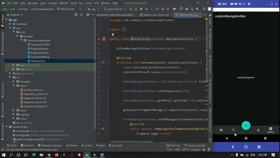Open the Terminal tool window button
This screenshot has width=280, height=158.
pos(27,145)
